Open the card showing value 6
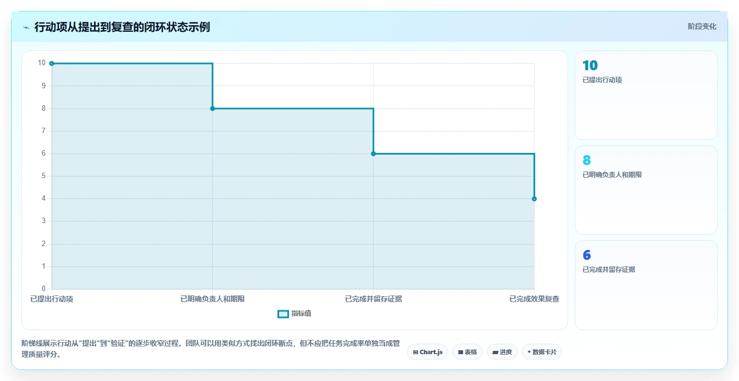Screen dimensions: 739x381 coord(646,285)
